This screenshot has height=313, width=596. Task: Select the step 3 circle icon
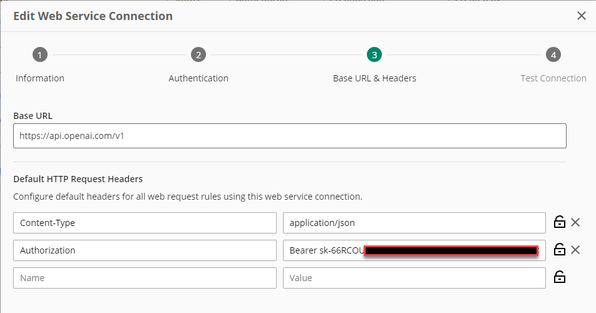(374, 55)
